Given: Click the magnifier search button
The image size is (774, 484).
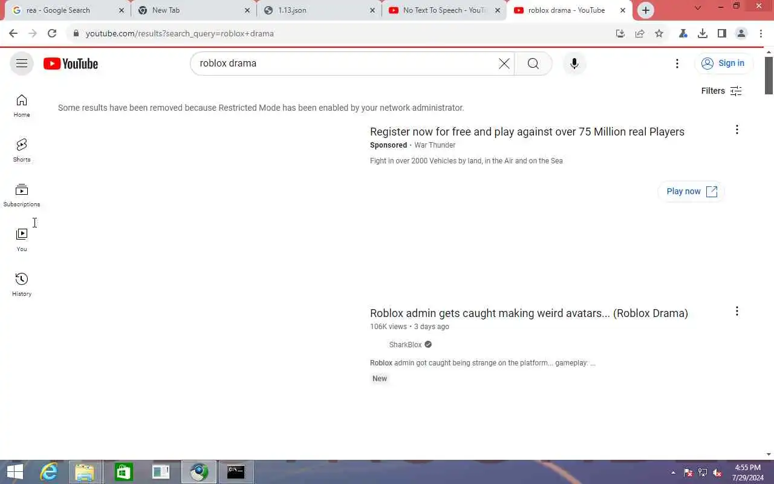Looking at the screenshot, I should coord(533,64).
